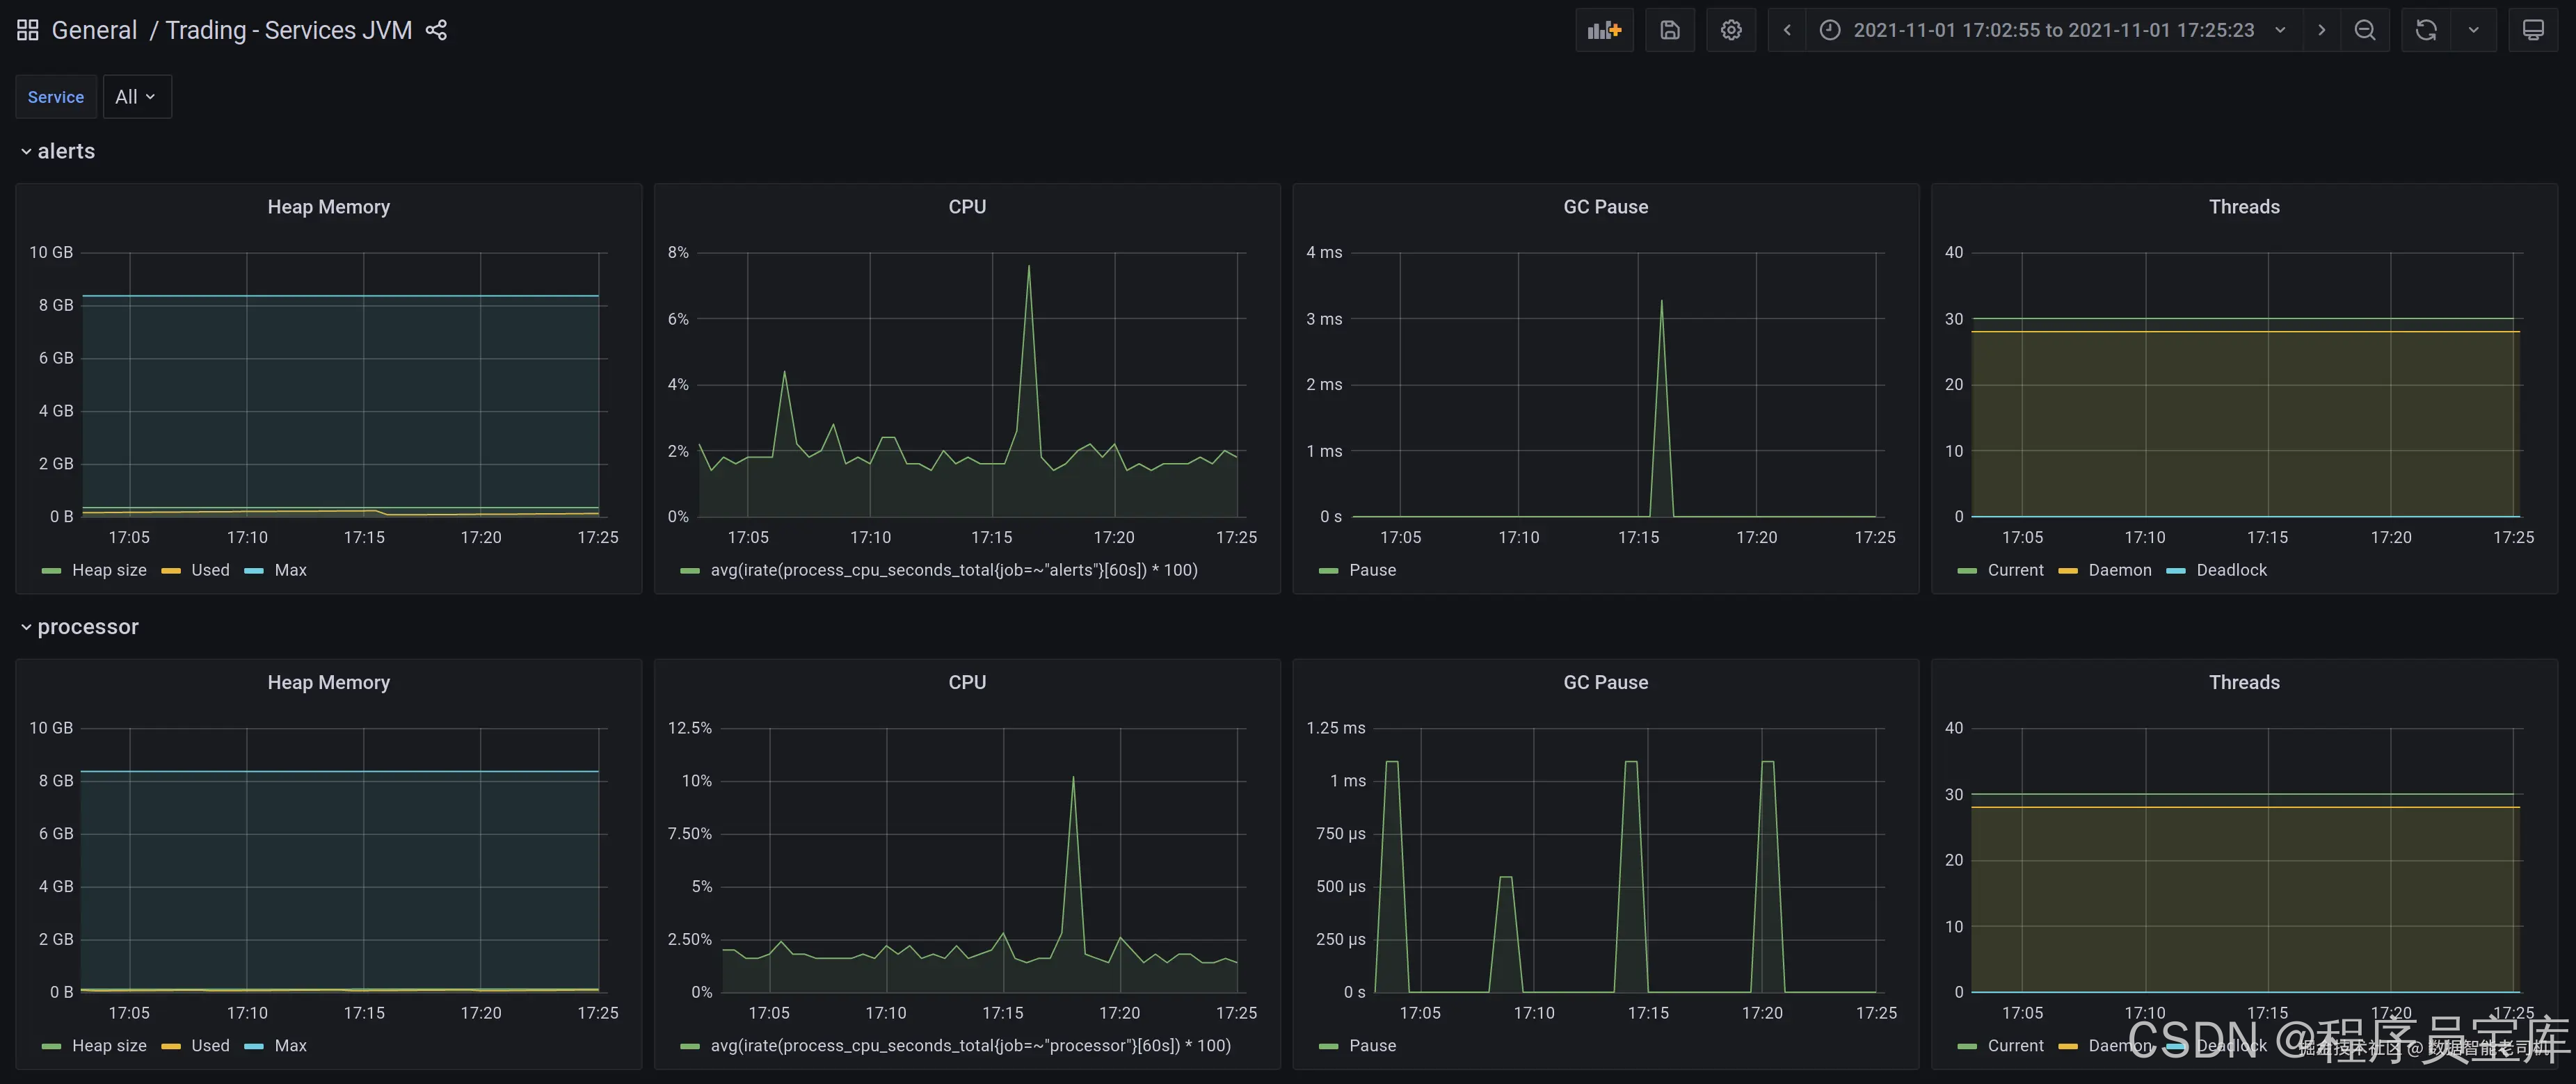Toggle Heap size series in alerts legend
The width and height of the screenshot is (2576, 1084).
108,570
